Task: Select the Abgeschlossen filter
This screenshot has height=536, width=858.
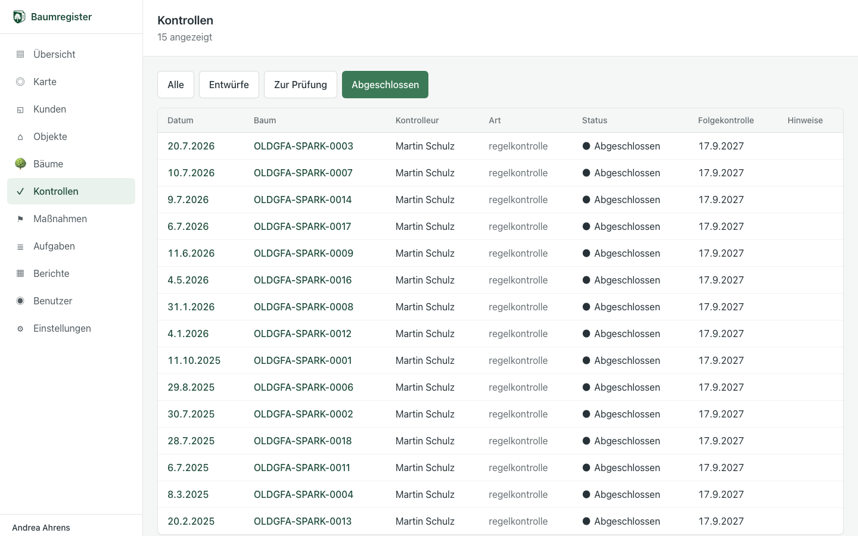Action: coord(385,85)
